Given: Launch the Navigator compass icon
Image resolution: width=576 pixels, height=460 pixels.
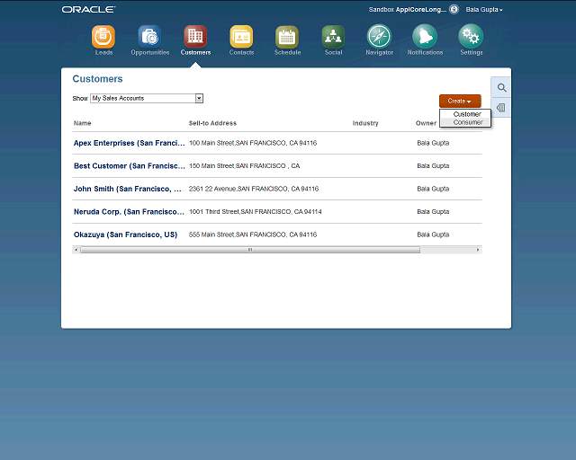Looking at the screenshot, I should [x=379, y=37].
